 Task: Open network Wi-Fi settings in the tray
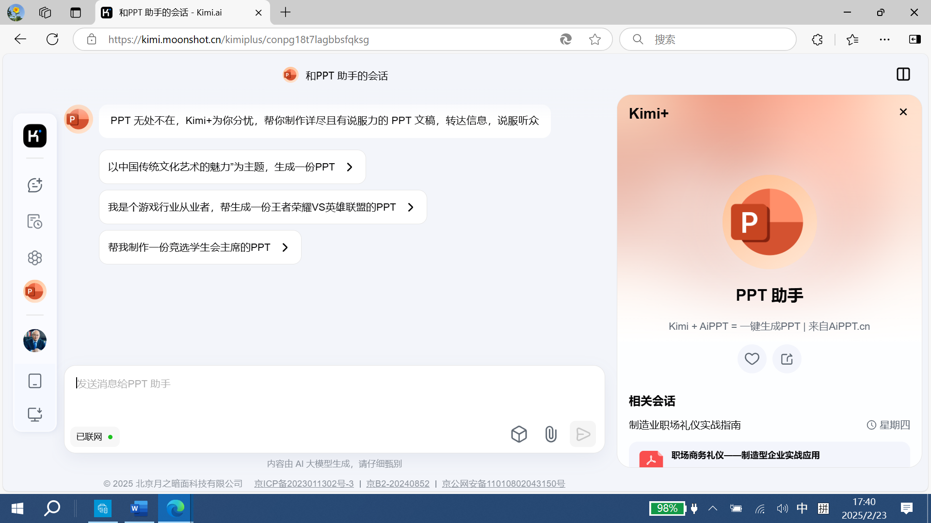[760, 508]
